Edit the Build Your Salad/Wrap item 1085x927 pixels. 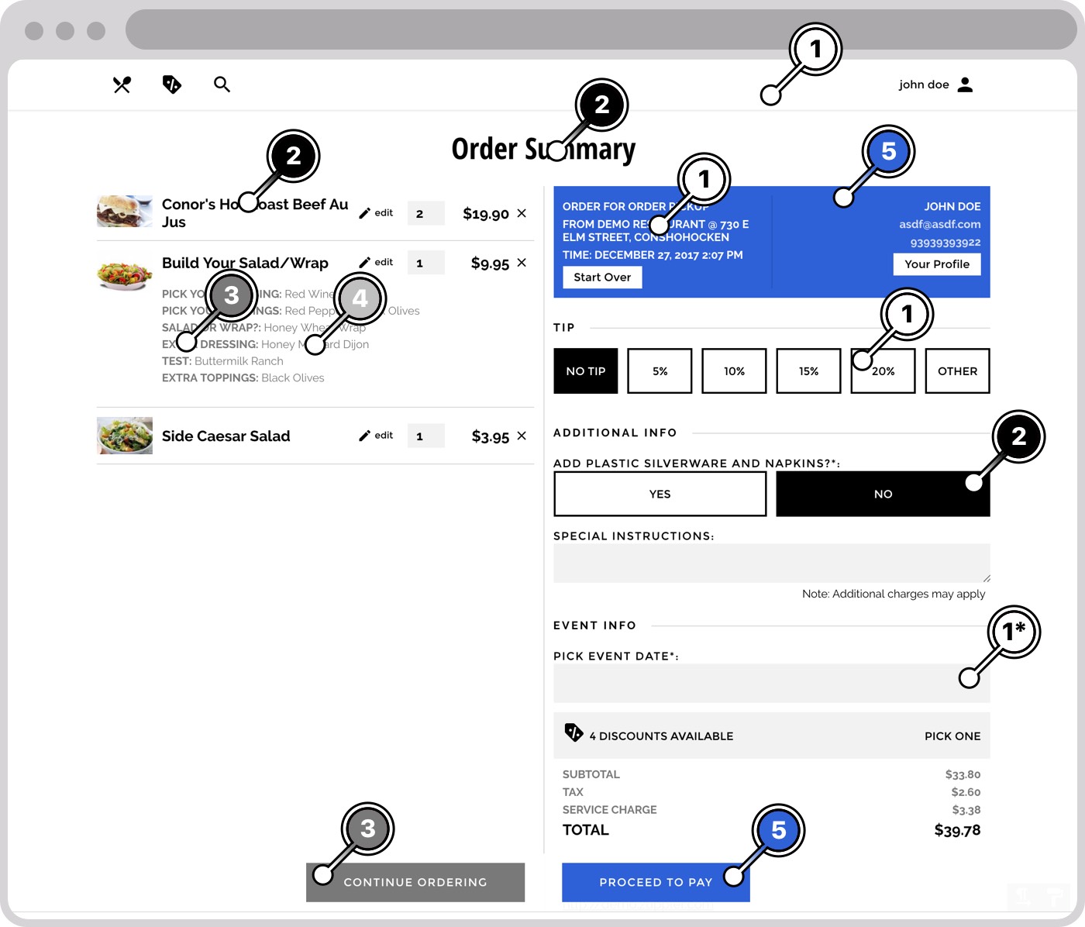tap(376, 263)
